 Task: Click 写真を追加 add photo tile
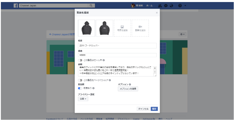122,28
